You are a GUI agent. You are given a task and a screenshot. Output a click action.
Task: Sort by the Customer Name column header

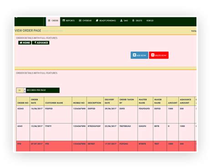[x=58, y=101]
